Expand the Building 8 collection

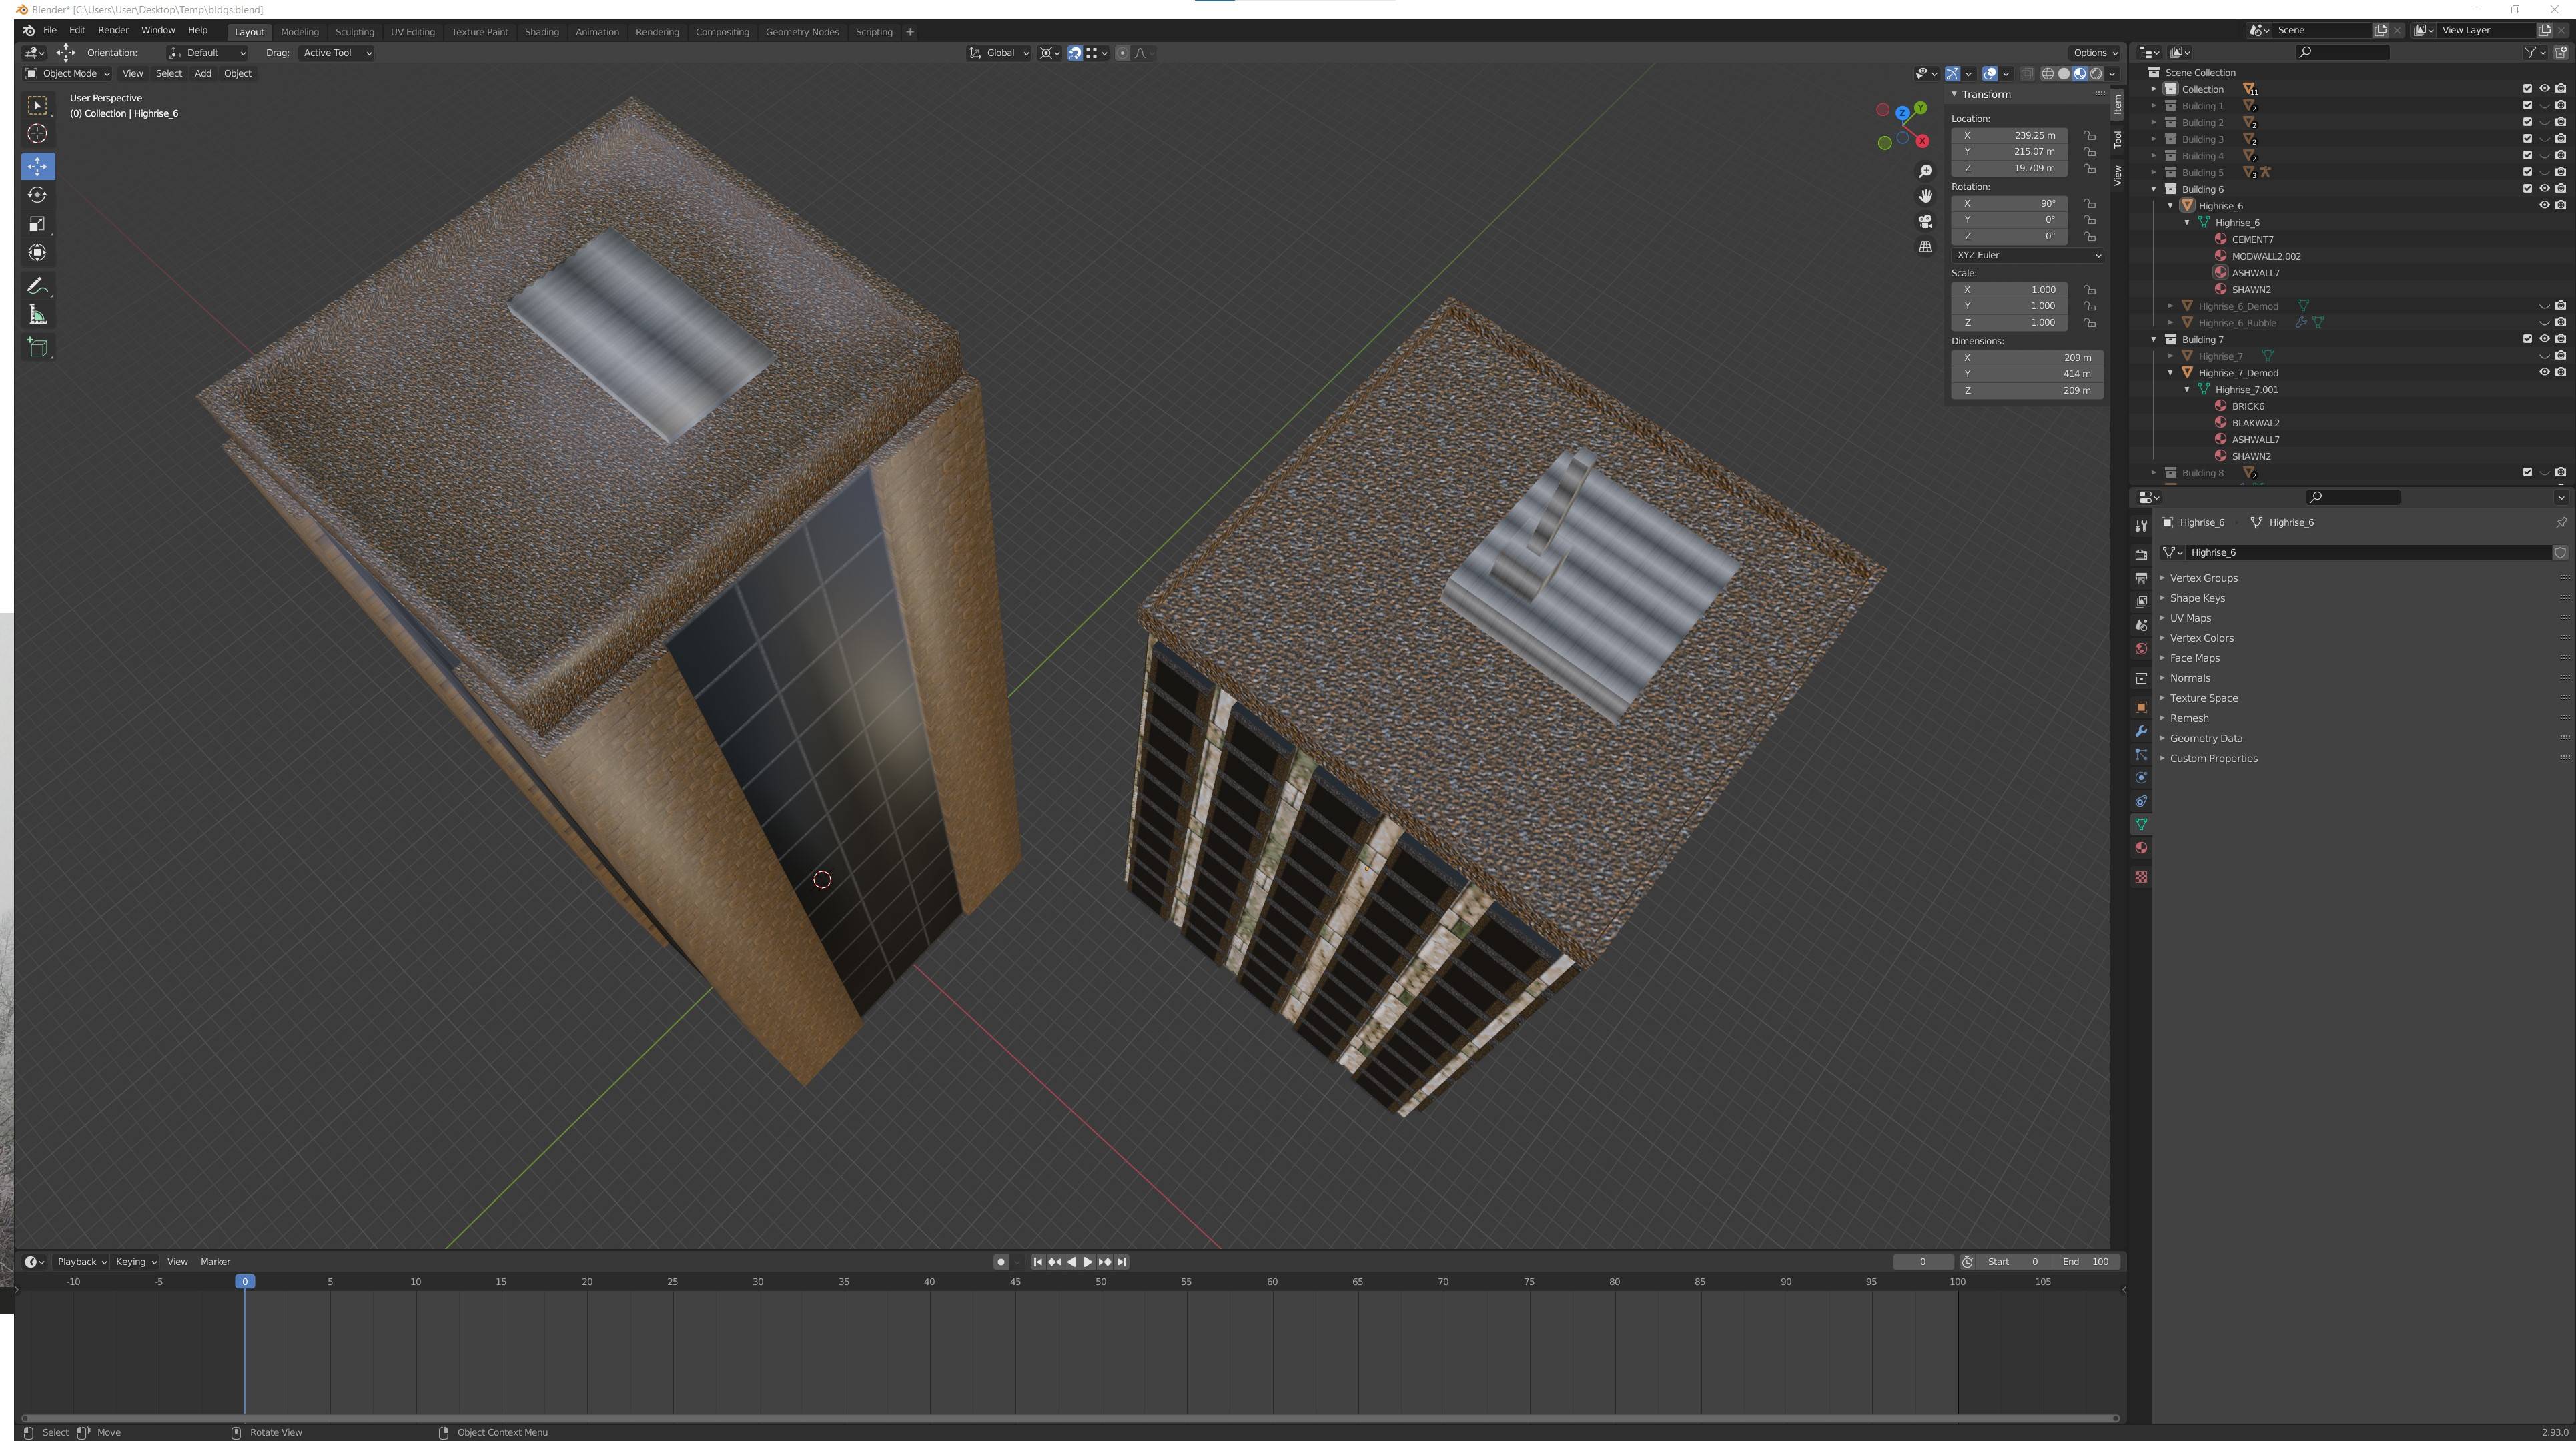point(2153,473)
